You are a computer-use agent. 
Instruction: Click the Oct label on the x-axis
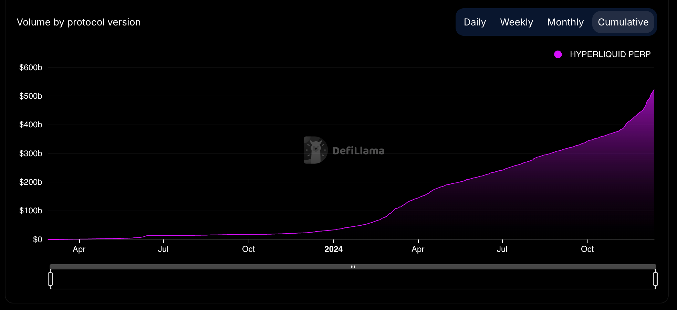(x=249, y=249)
